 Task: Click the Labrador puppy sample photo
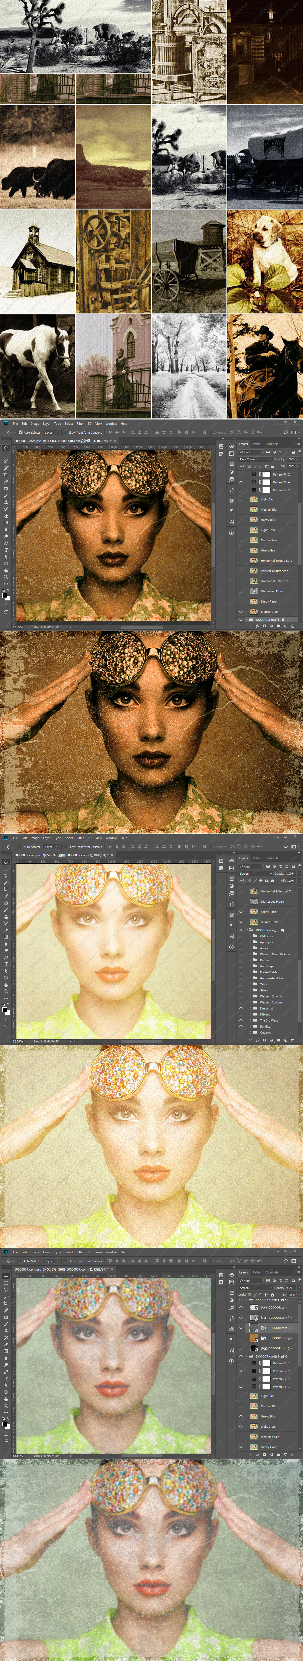pos(265,261)
